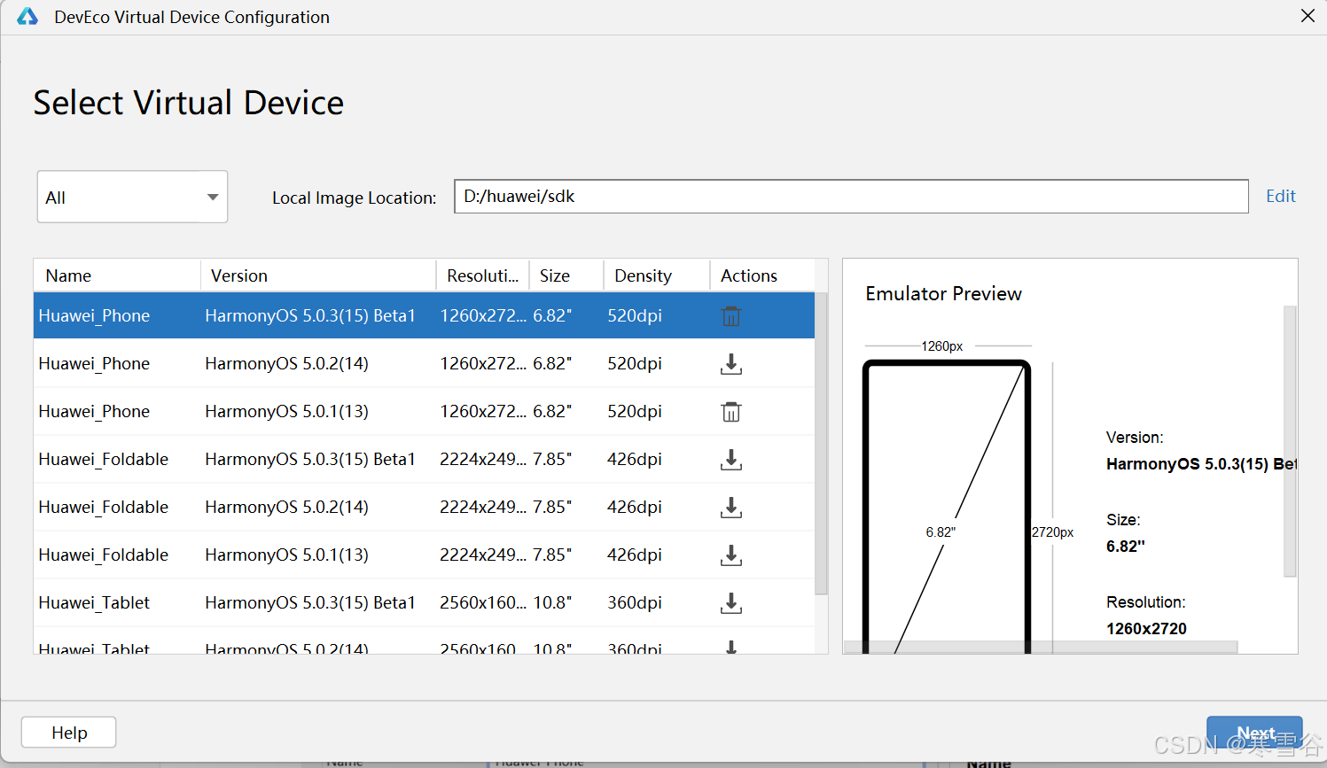This screenshot has width=1327, height=768.
Task: Download Huawei_Foldable HarmonyOS 5.0.1(13) image
Action: click(x=730, y=555)
